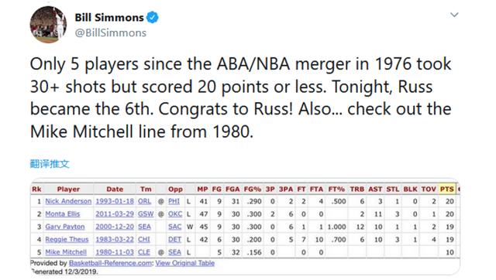Expand the tweet options chevron
The width and height of the screenshot is (496, 280).
pyautogui.click(x=454, y=15)
